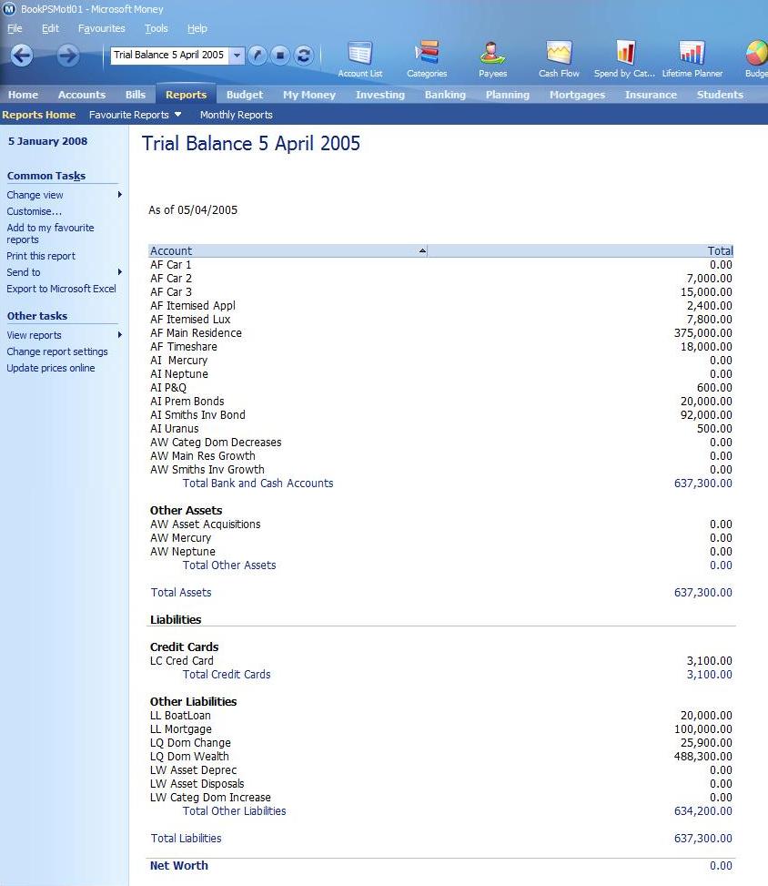Switch to the Bills tab
The width and height of the screenshot is (768, 886).
136,95
